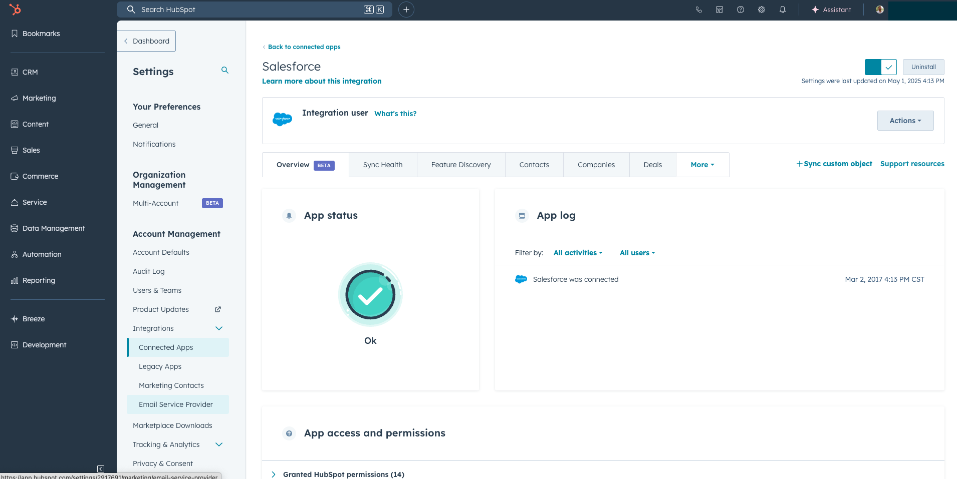Viewport: 957px width, 479px height.
Task: Collapse the left navigation sidebar
Action: 101,469
